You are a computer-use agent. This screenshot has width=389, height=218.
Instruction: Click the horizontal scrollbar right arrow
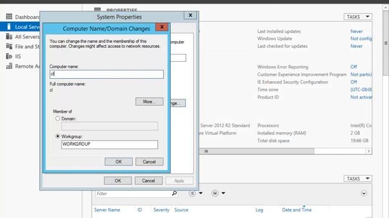point(369,151)
